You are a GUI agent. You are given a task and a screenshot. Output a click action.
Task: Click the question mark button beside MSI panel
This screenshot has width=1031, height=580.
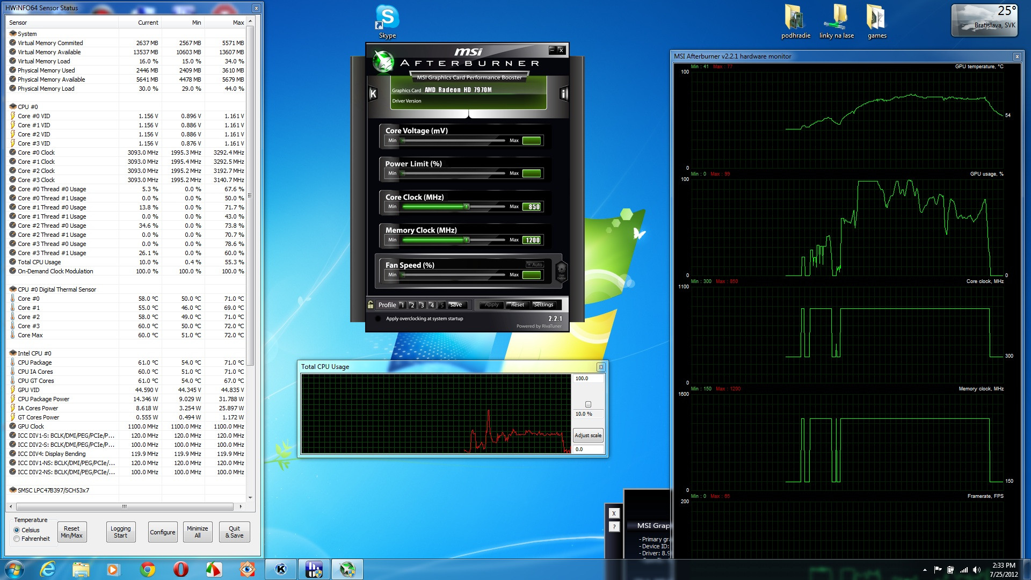pyautogui.click(x=614, y=527)
